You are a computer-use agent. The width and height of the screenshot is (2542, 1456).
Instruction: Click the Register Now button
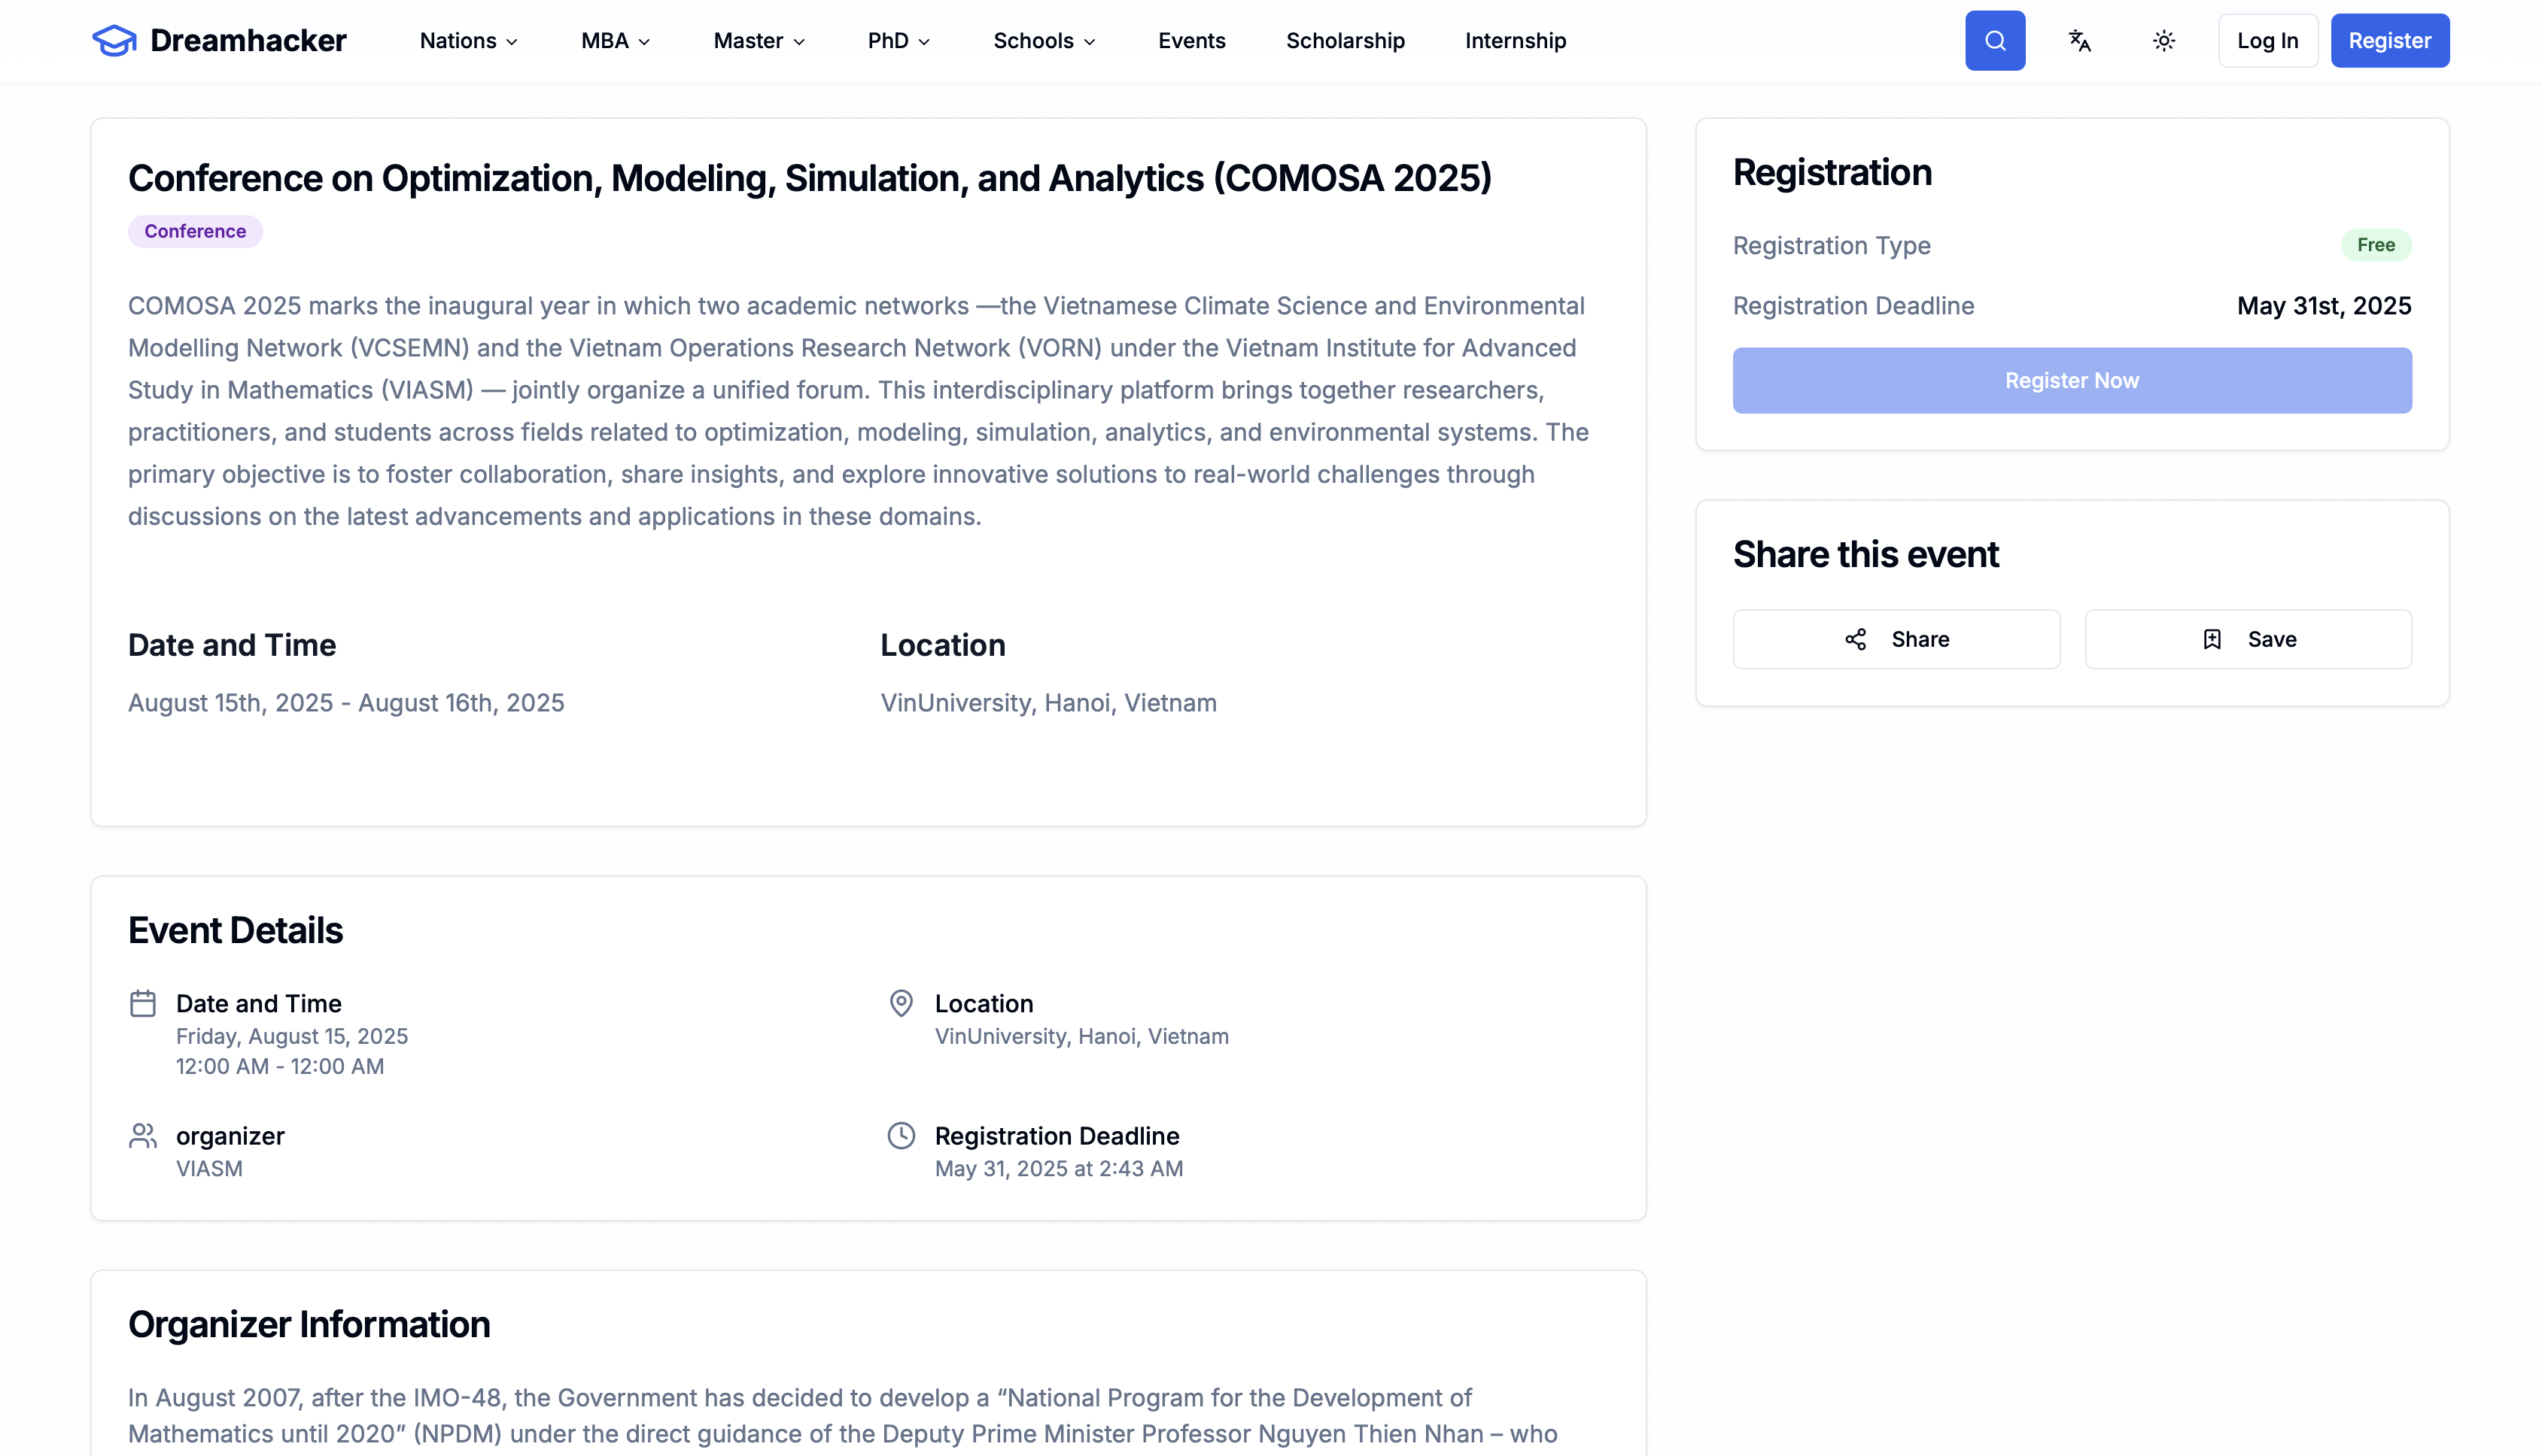point(2072,381)
